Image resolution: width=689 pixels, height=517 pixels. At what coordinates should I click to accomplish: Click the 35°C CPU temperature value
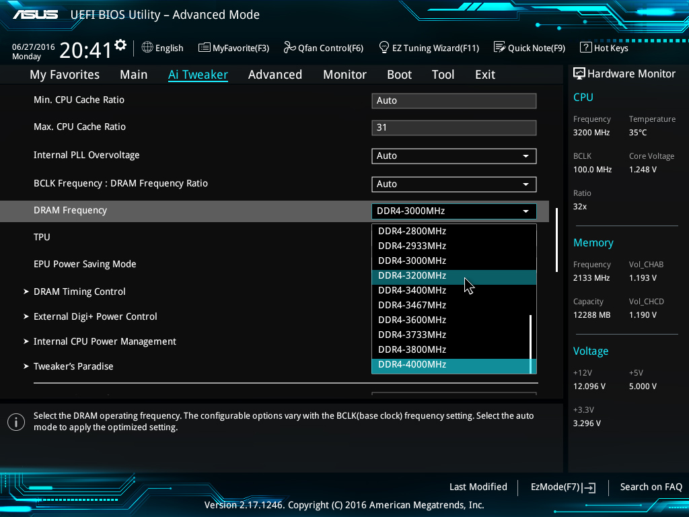(638, 133)
